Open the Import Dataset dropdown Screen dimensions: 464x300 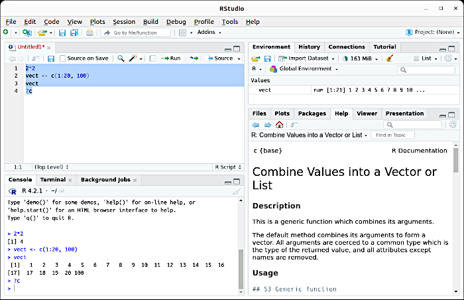(x=308, y=58)
